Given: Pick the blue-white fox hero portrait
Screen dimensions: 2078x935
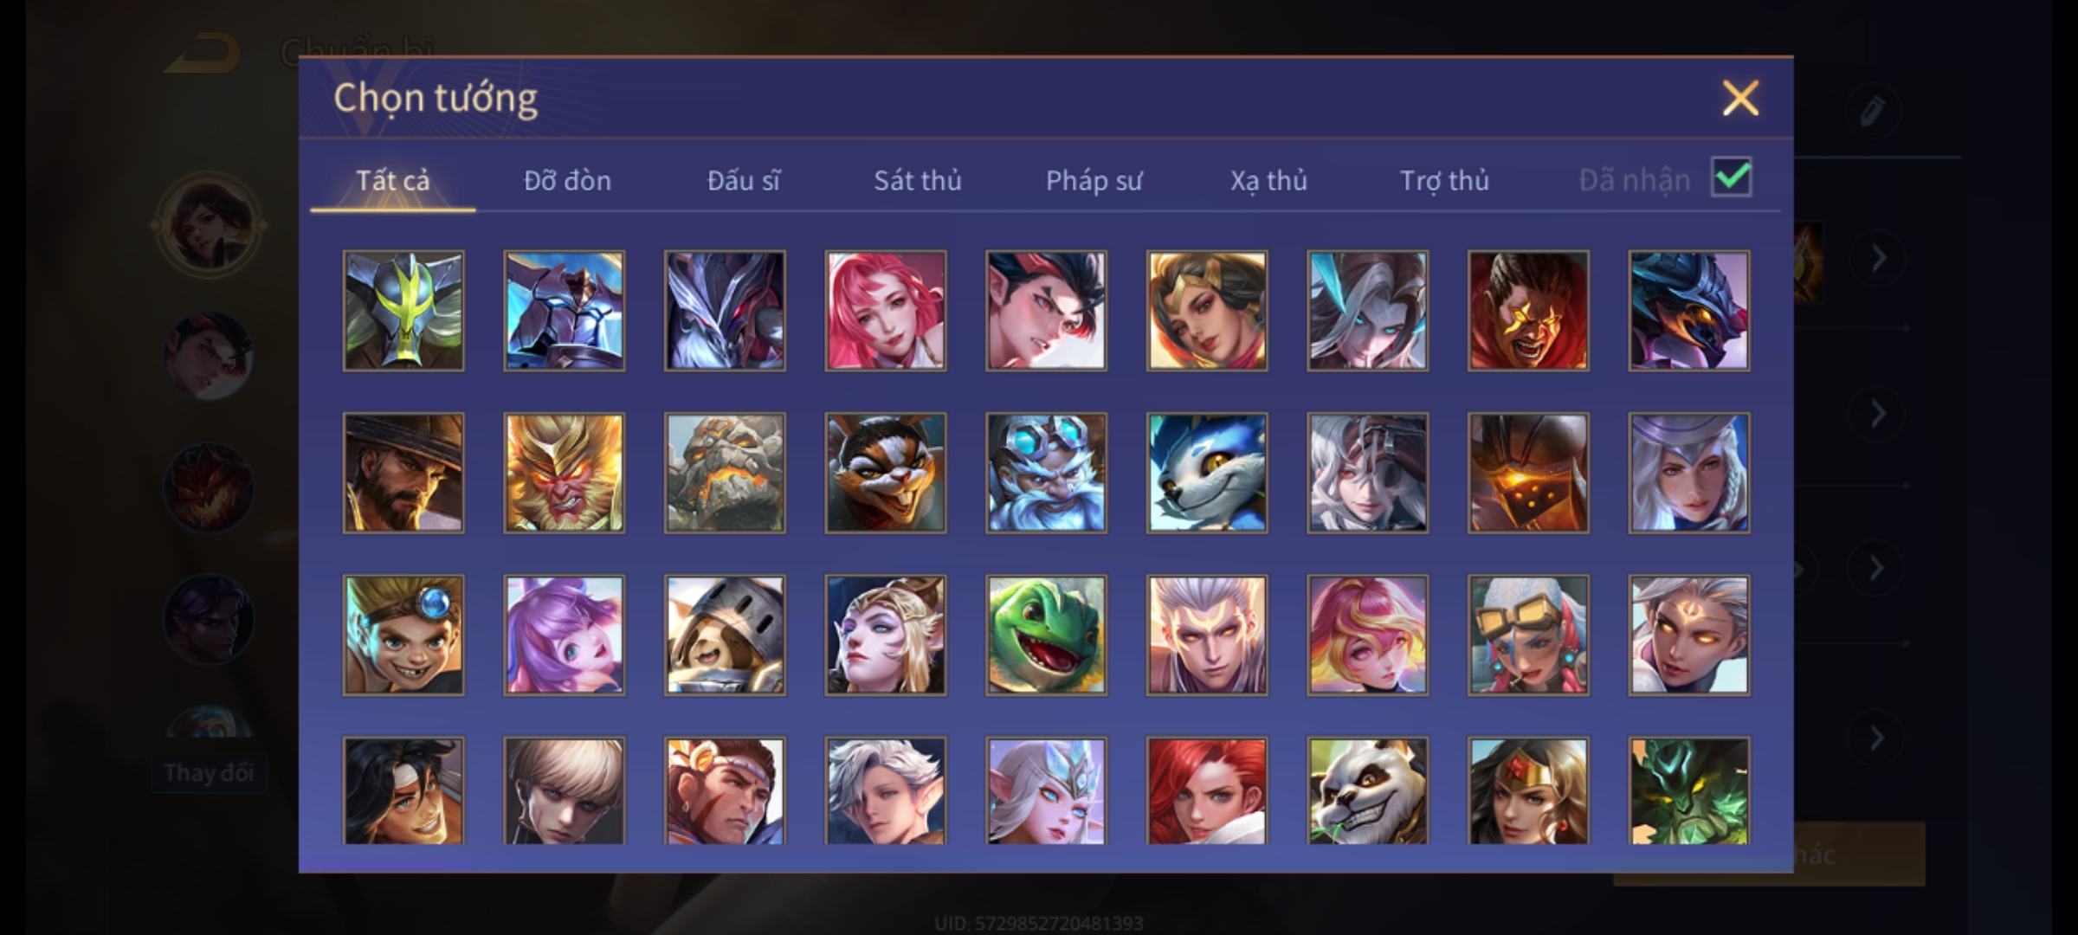Looking at the screenshot, I should (1207, 473).
